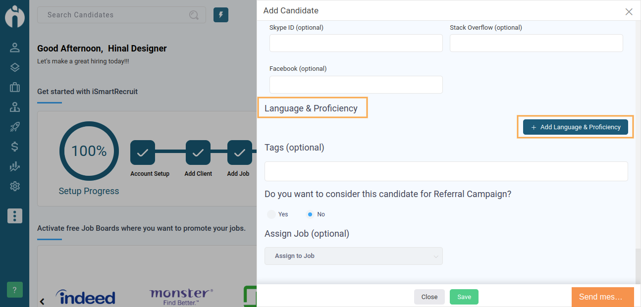This screenshot has height=307, width=641.
Task: Click the Tags input field
Action: coord(446,171)
